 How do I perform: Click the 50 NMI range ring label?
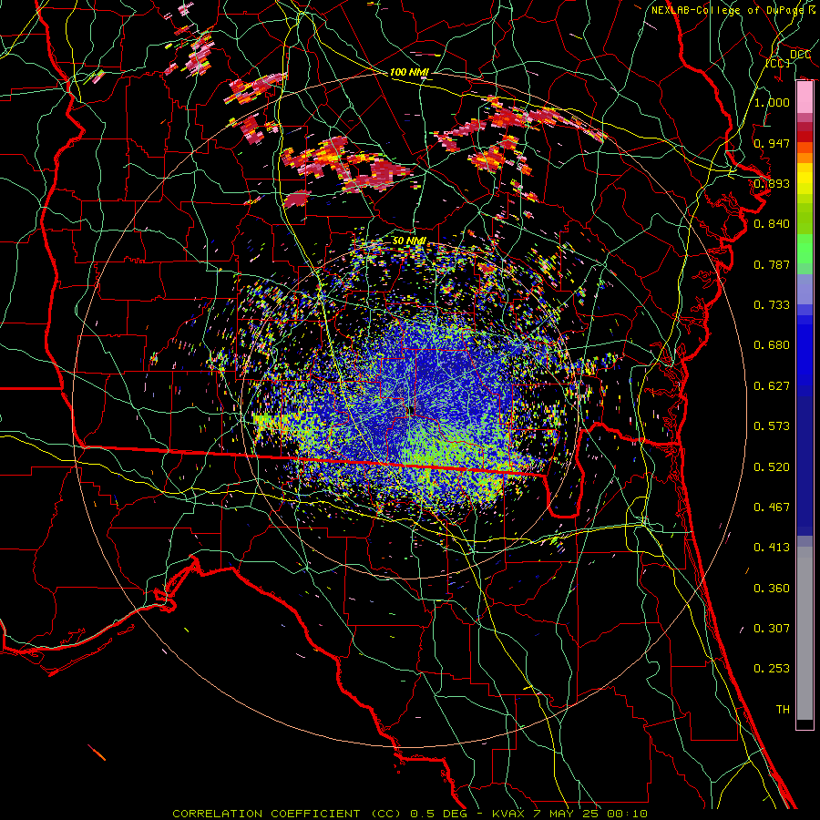click(x=409, y=241)
